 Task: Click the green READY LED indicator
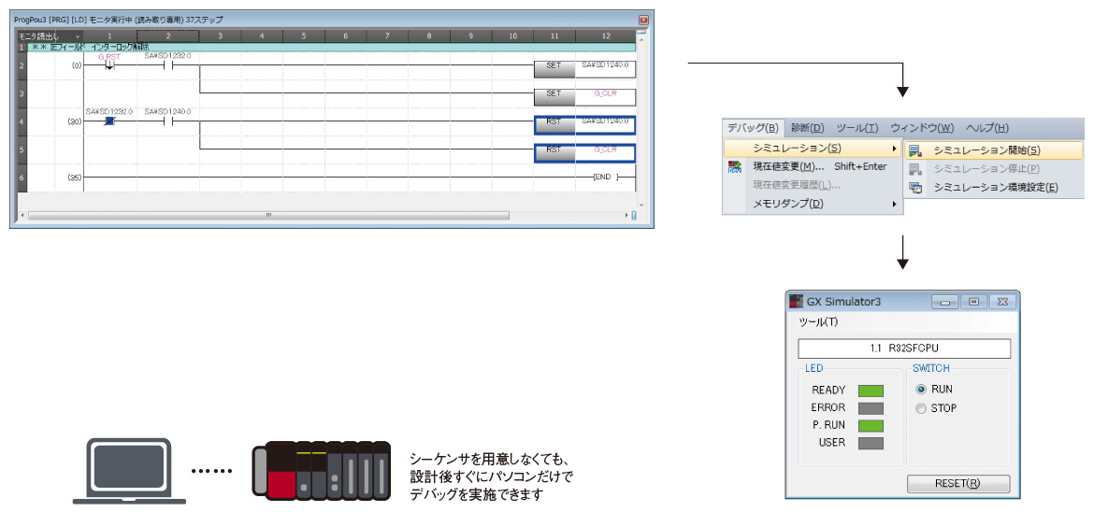tap(871, 391)
